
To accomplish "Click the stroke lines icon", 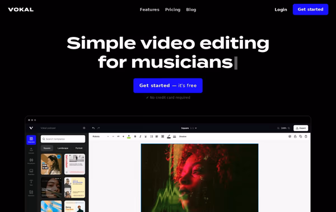I will [x=174, y=136].
